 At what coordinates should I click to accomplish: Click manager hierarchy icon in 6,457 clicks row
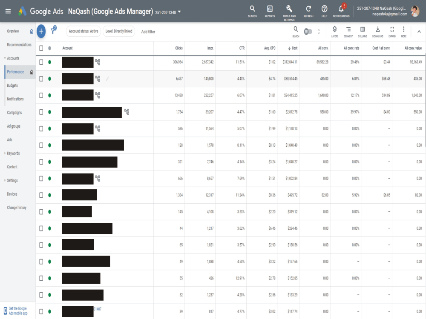click(x=98, y=79)
